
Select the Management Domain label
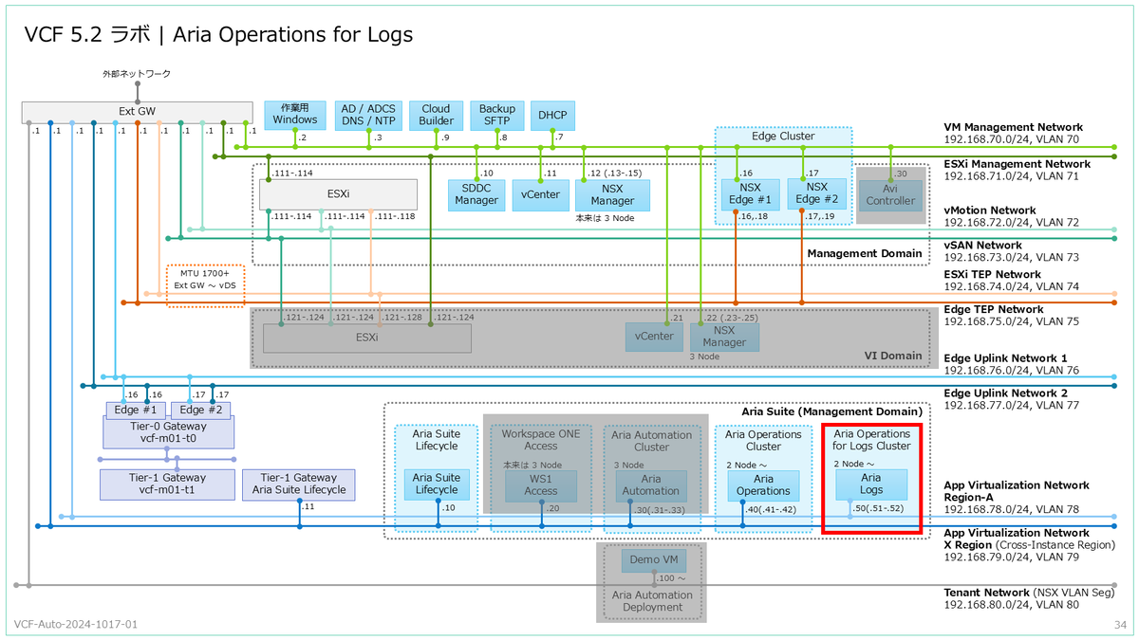pos(864,253)
